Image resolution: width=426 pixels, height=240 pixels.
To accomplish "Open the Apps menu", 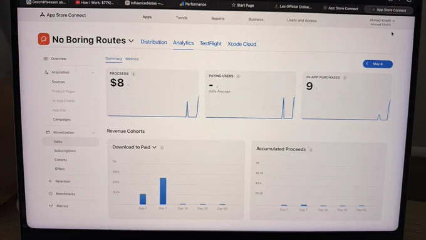I will pyautogui.click(x=147, y=17).
